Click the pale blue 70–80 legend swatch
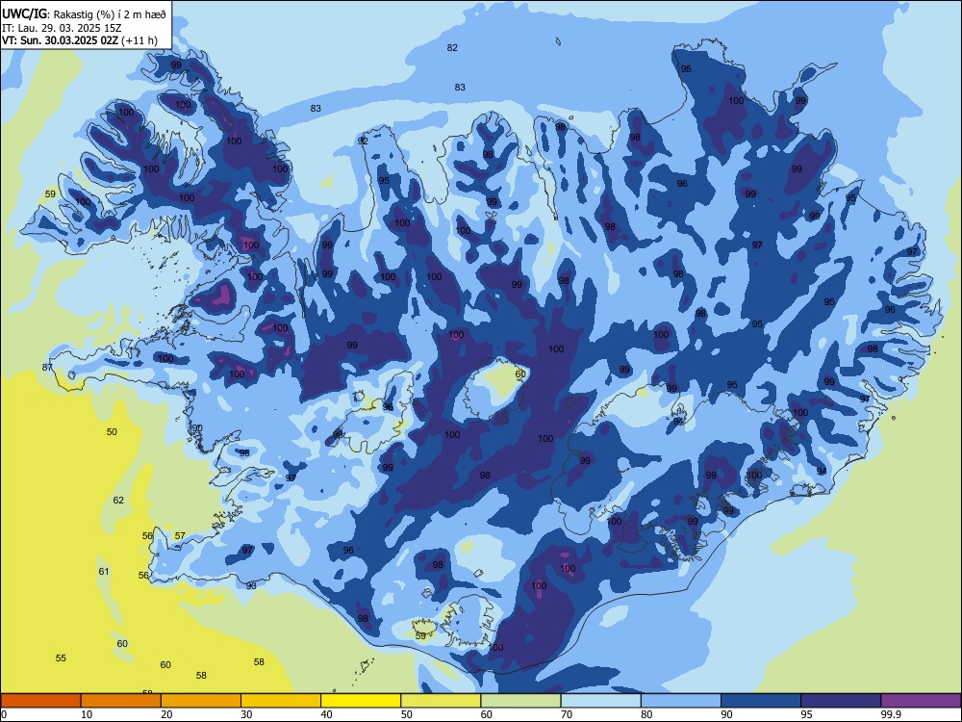Viewport: 962px width, 722px height. tap(600, 701)
